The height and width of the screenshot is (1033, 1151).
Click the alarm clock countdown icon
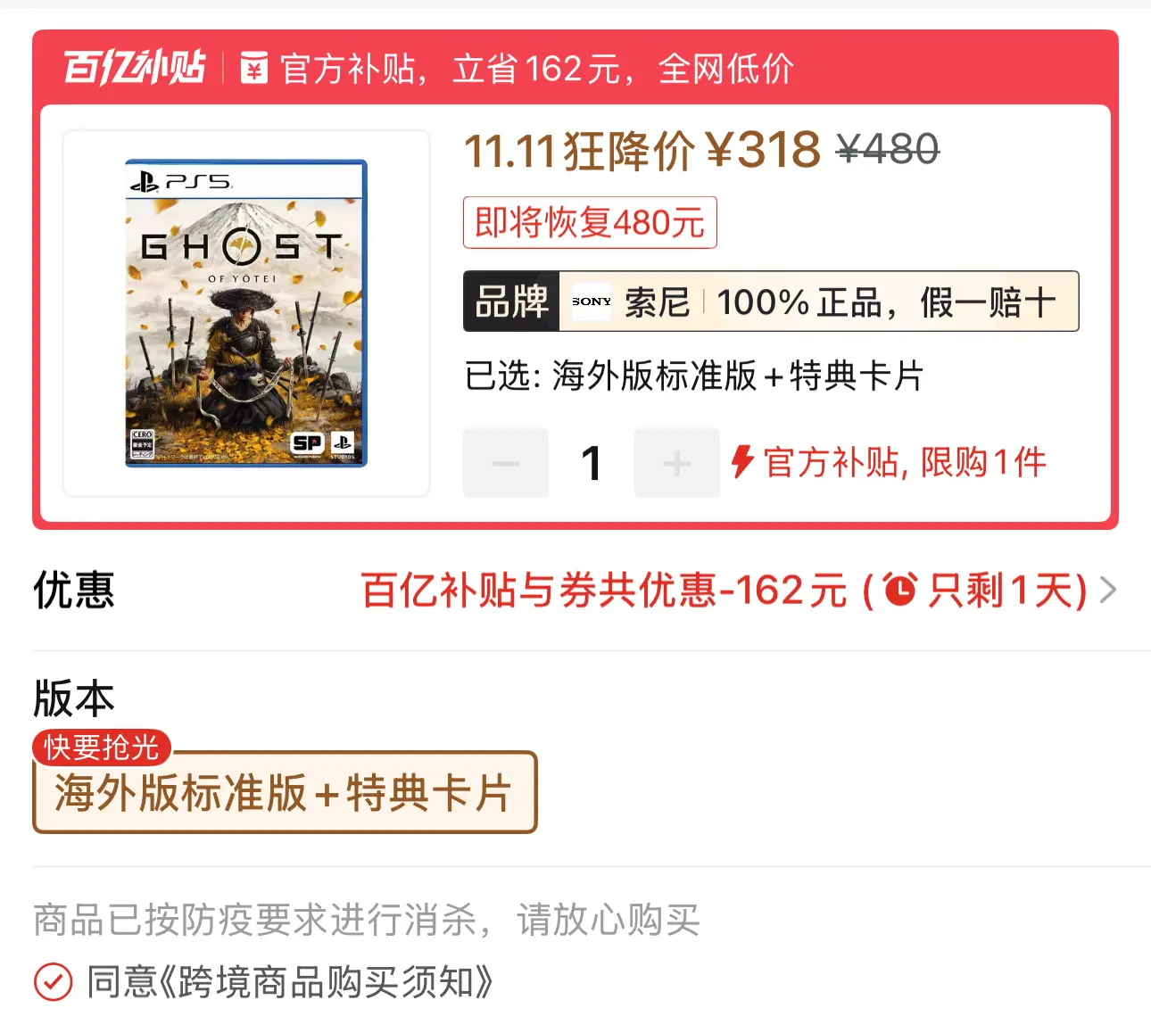pyautogui.click(x=899, y=590)
